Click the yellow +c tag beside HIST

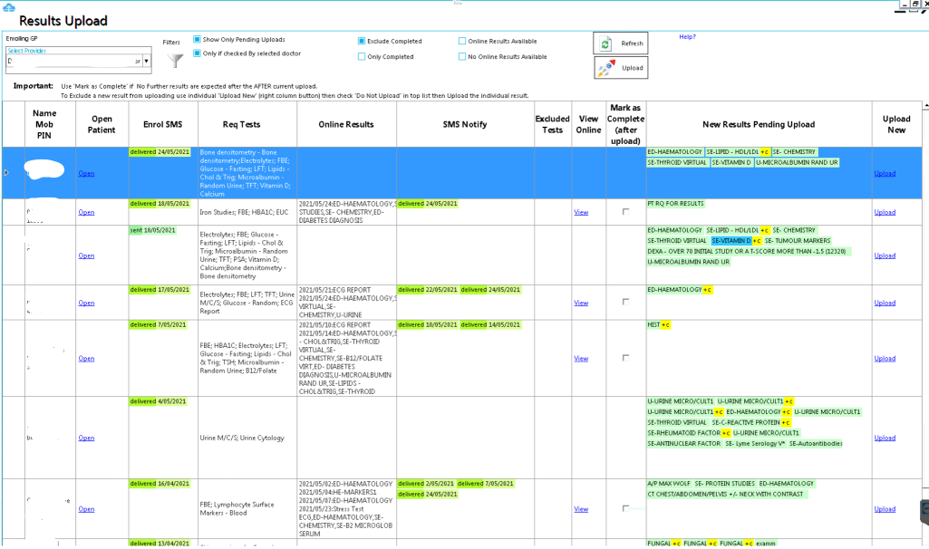pos(665,324)
